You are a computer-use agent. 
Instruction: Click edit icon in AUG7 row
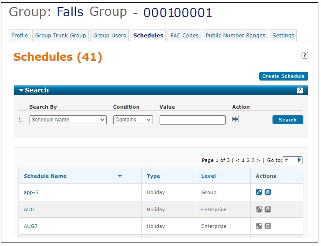[259, 226]
